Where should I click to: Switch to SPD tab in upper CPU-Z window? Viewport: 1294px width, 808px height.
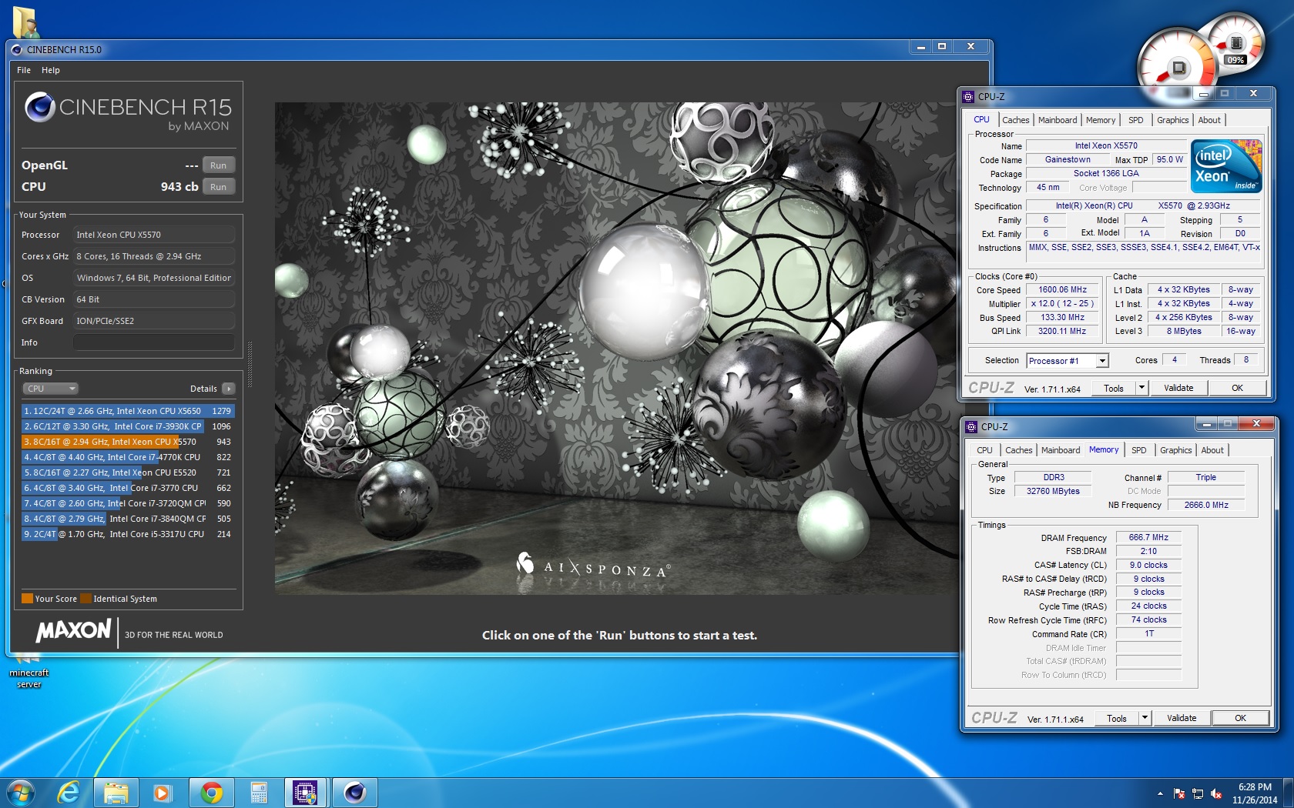click(1136, 120)
